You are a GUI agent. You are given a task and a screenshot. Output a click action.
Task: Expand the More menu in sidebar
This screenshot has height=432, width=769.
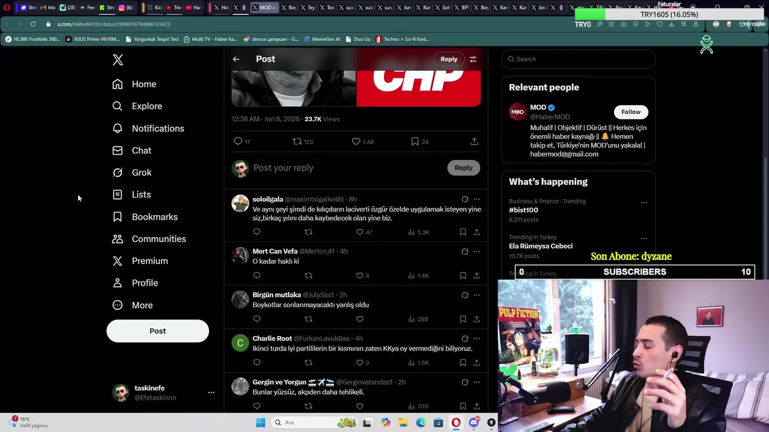click(133, 305)
